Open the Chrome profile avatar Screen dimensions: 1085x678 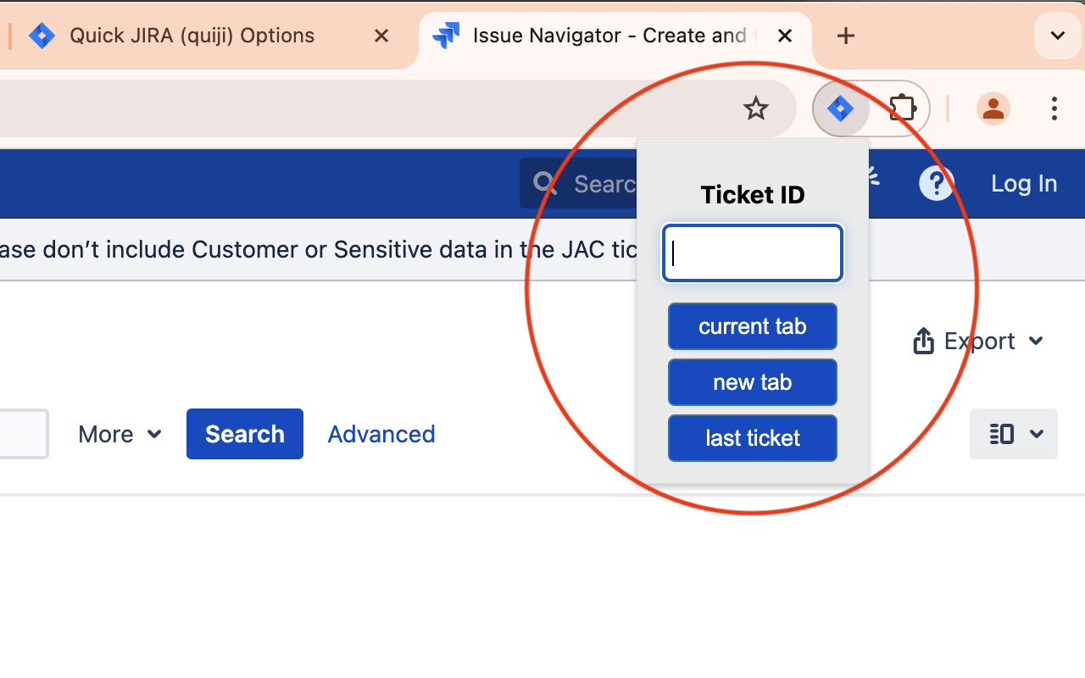point(993,108)
